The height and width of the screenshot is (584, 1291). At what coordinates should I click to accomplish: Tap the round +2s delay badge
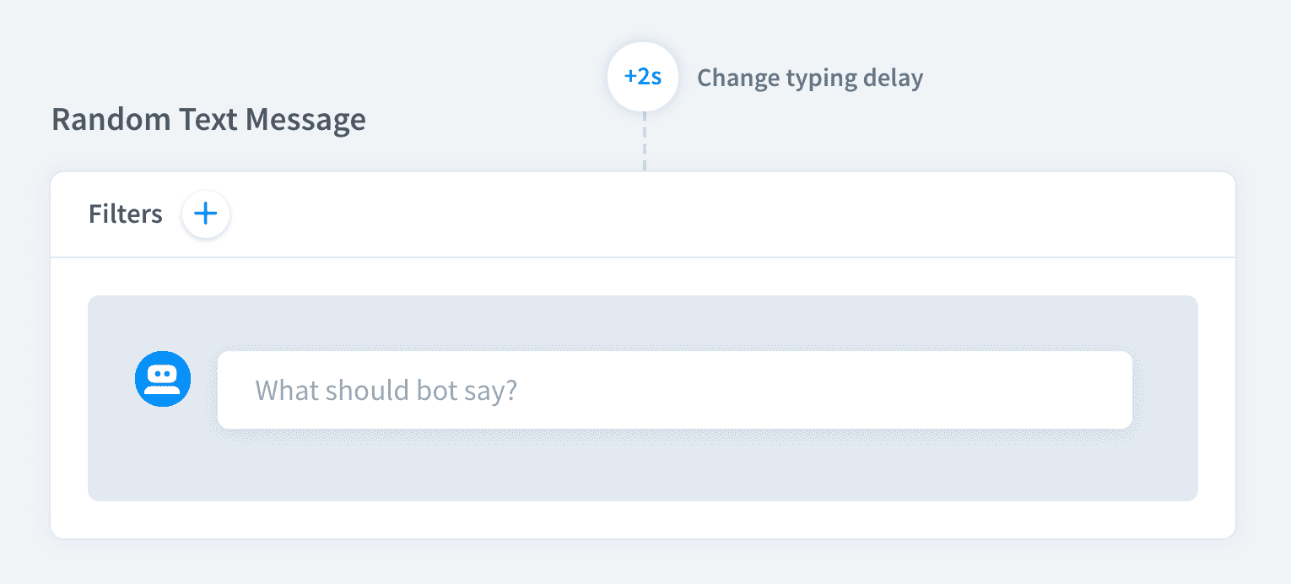(643, 77)
